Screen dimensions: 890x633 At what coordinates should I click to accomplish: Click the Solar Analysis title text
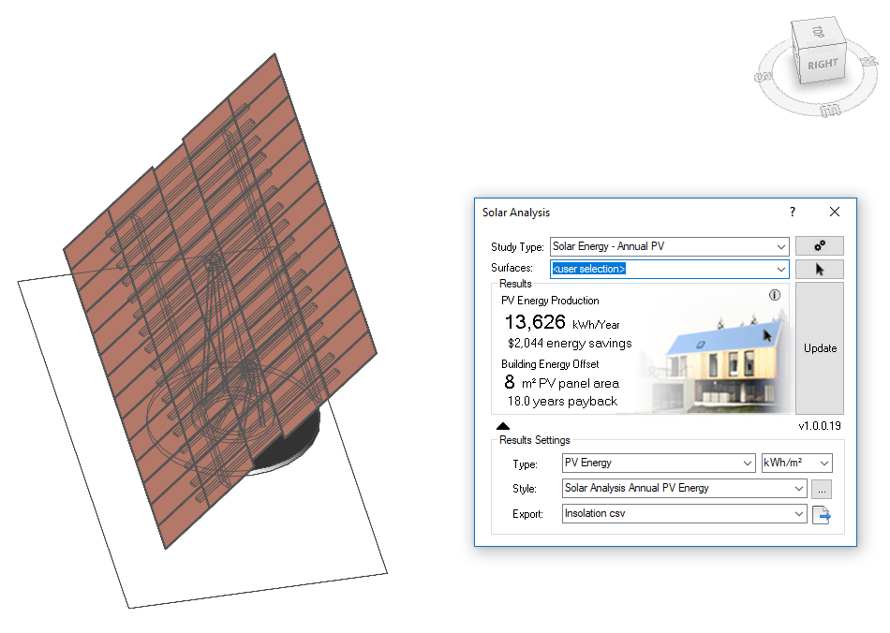pos(516,213)
